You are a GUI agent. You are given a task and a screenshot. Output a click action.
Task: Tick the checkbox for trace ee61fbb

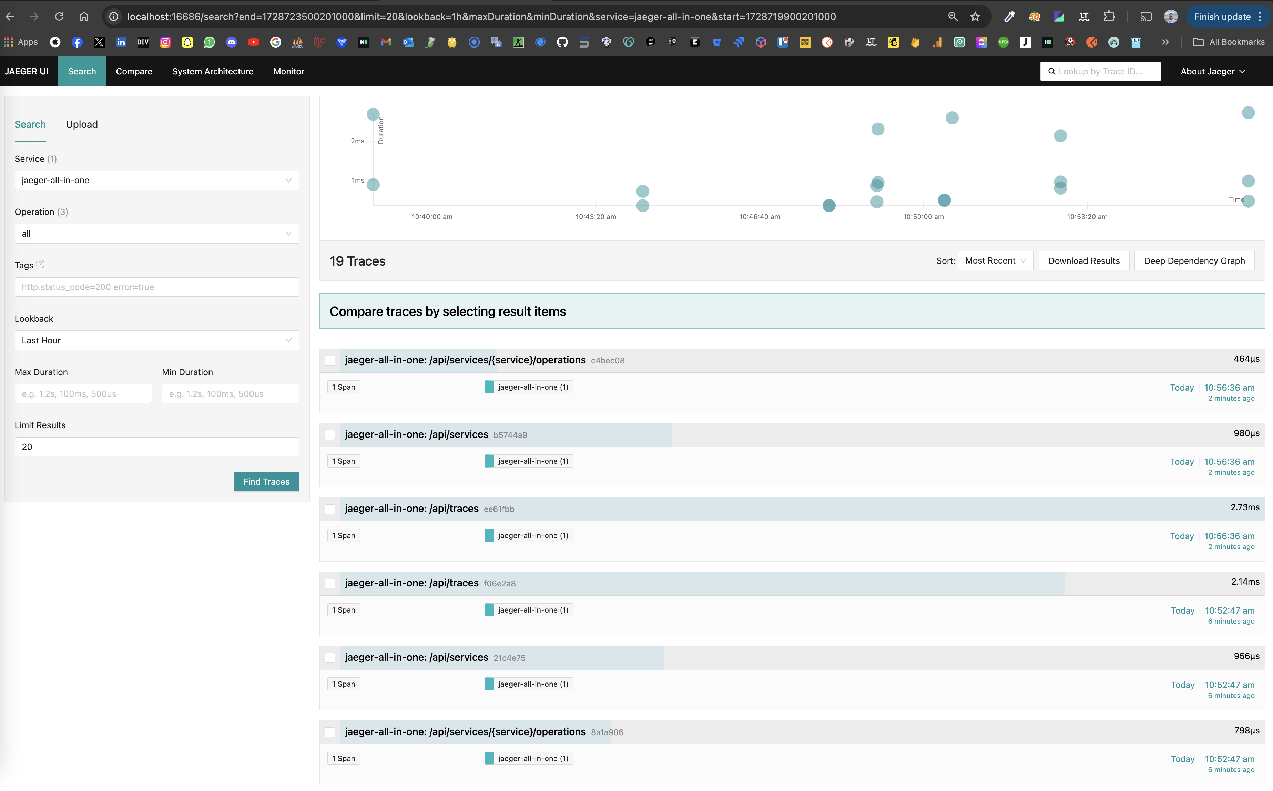330,509
